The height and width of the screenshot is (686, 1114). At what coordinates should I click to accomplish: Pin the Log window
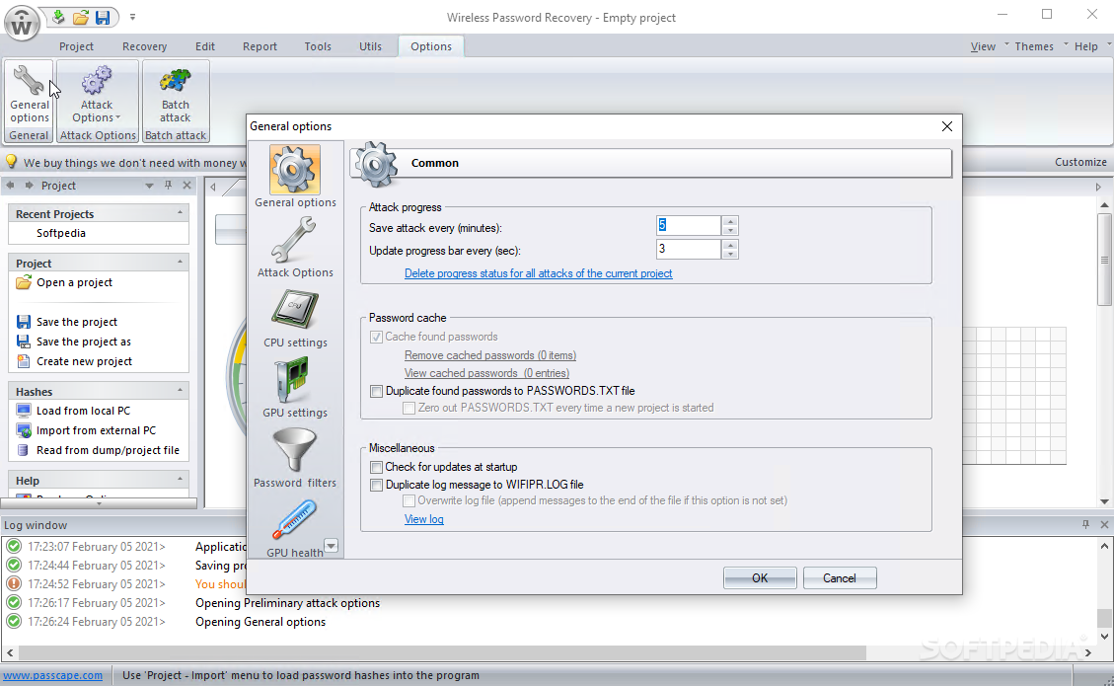[1085, 525]
